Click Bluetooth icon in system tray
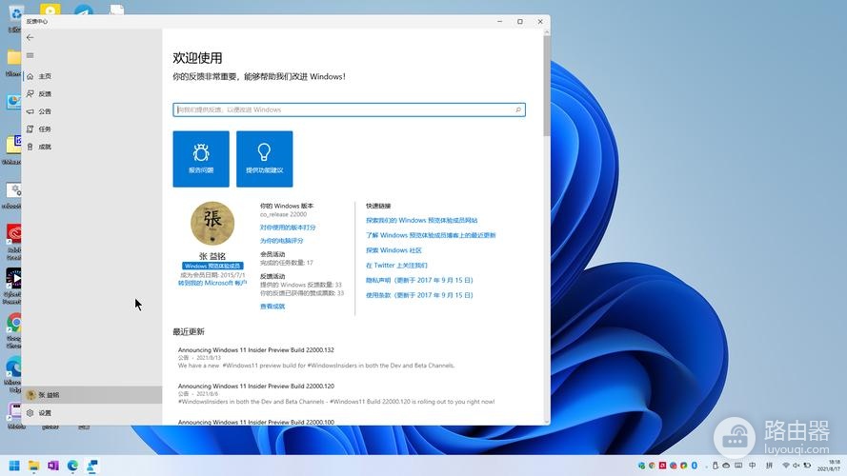The height and width of the screenshot is (476, 847). 695,466
